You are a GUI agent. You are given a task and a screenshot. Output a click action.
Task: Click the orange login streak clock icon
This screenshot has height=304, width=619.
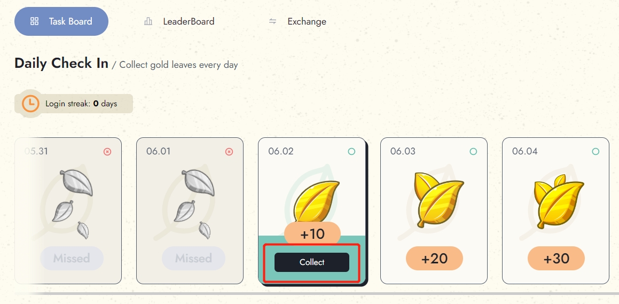pyautogui.click(x=30, y=103)
